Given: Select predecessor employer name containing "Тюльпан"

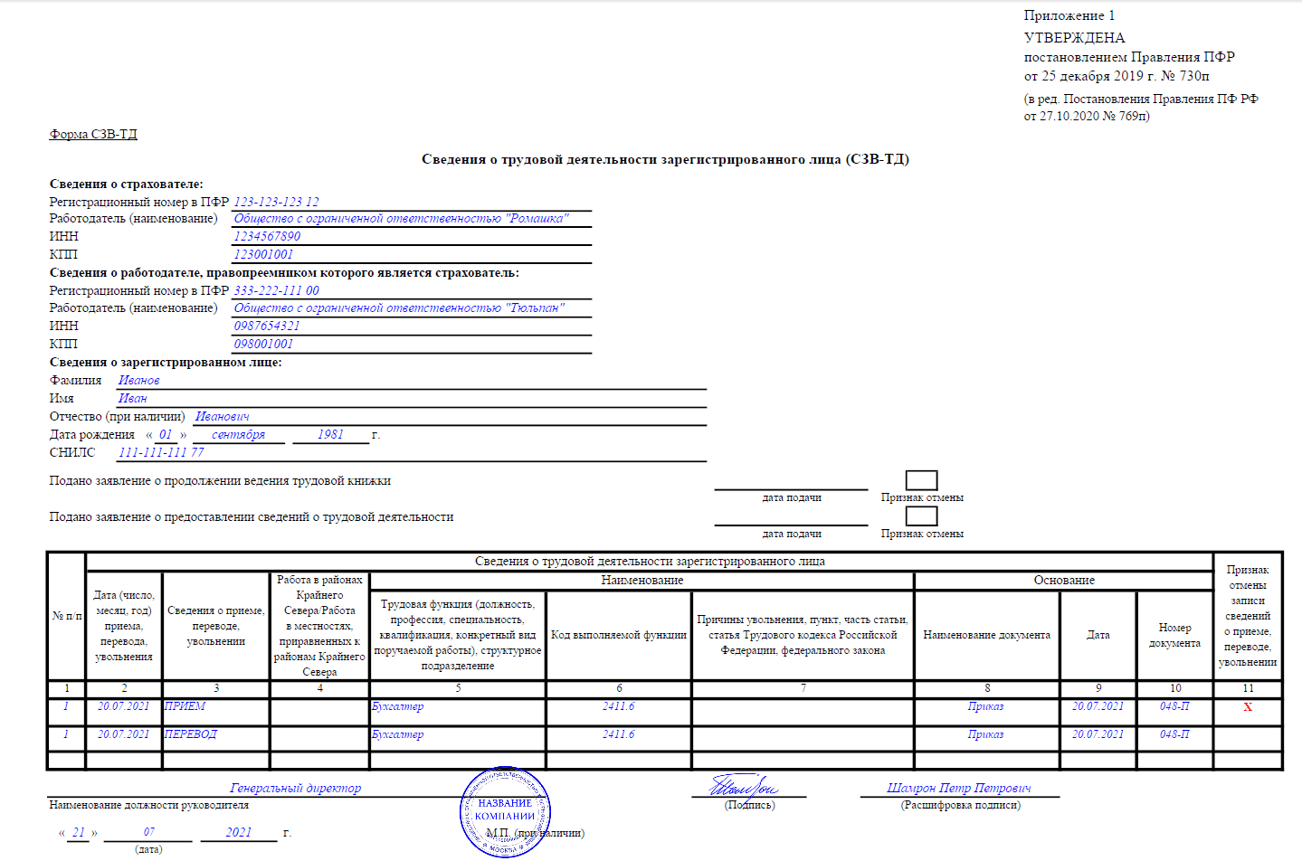Looking at the screenshot, I should [x=412, y=307].
